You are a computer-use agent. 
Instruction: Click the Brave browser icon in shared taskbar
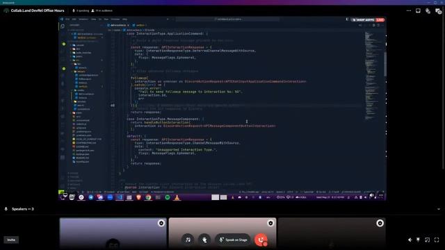[138, 197]
